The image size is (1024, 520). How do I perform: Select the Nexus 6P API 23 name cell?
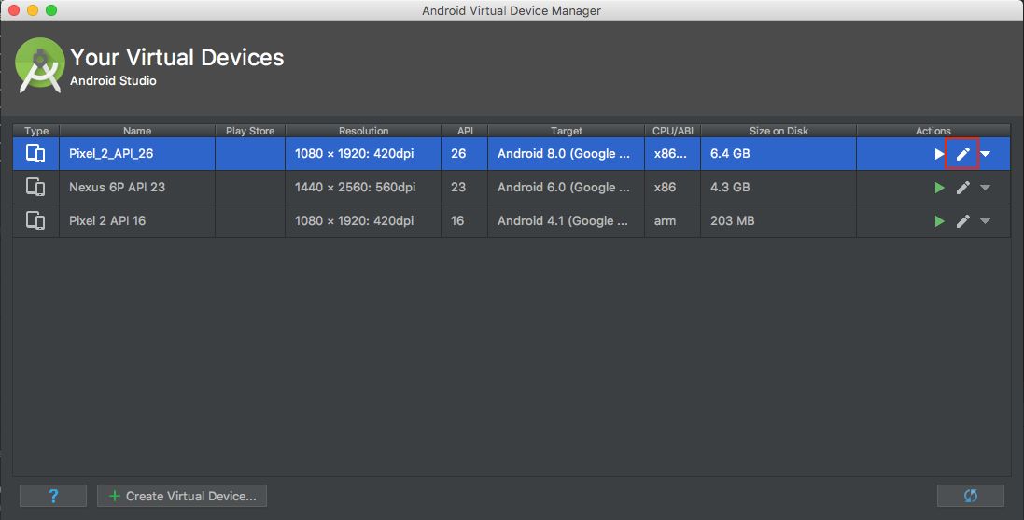coord(137,187)
